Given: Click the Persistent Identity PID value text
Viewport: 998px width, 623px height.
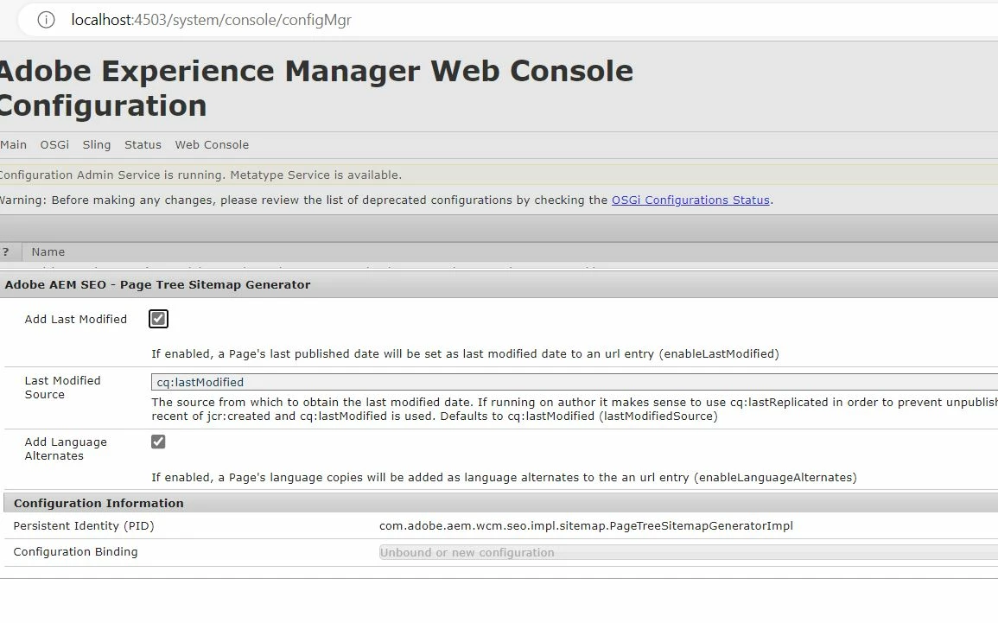Looking at the screenshot, I should click(586, 525).
